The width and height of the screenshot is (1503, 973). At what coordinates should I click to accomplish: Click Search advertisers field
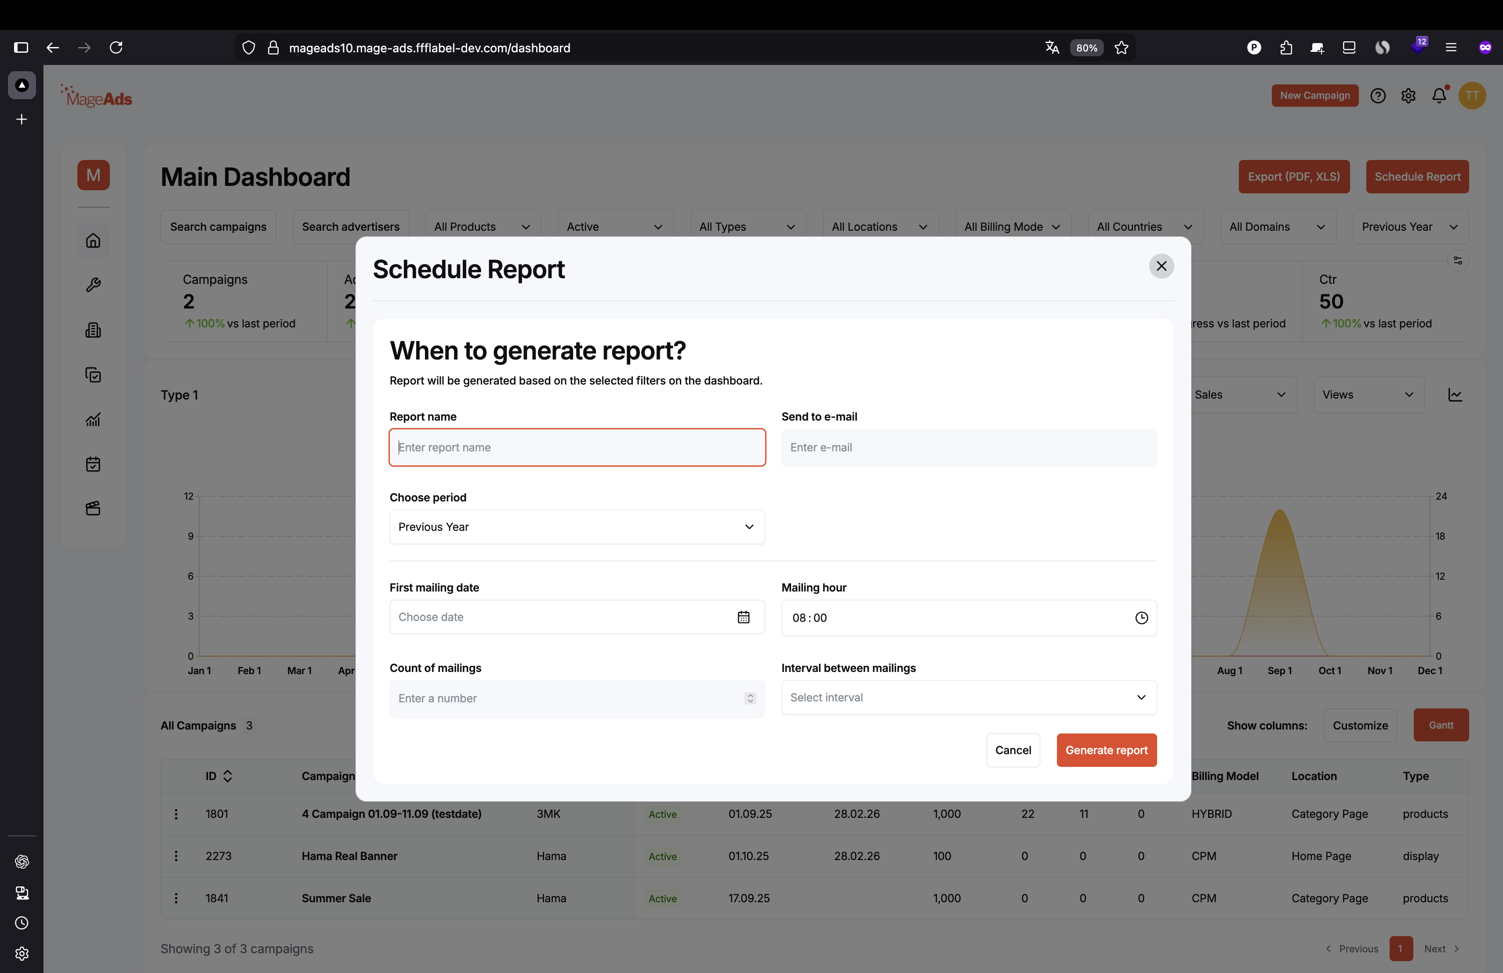(351, 227)
